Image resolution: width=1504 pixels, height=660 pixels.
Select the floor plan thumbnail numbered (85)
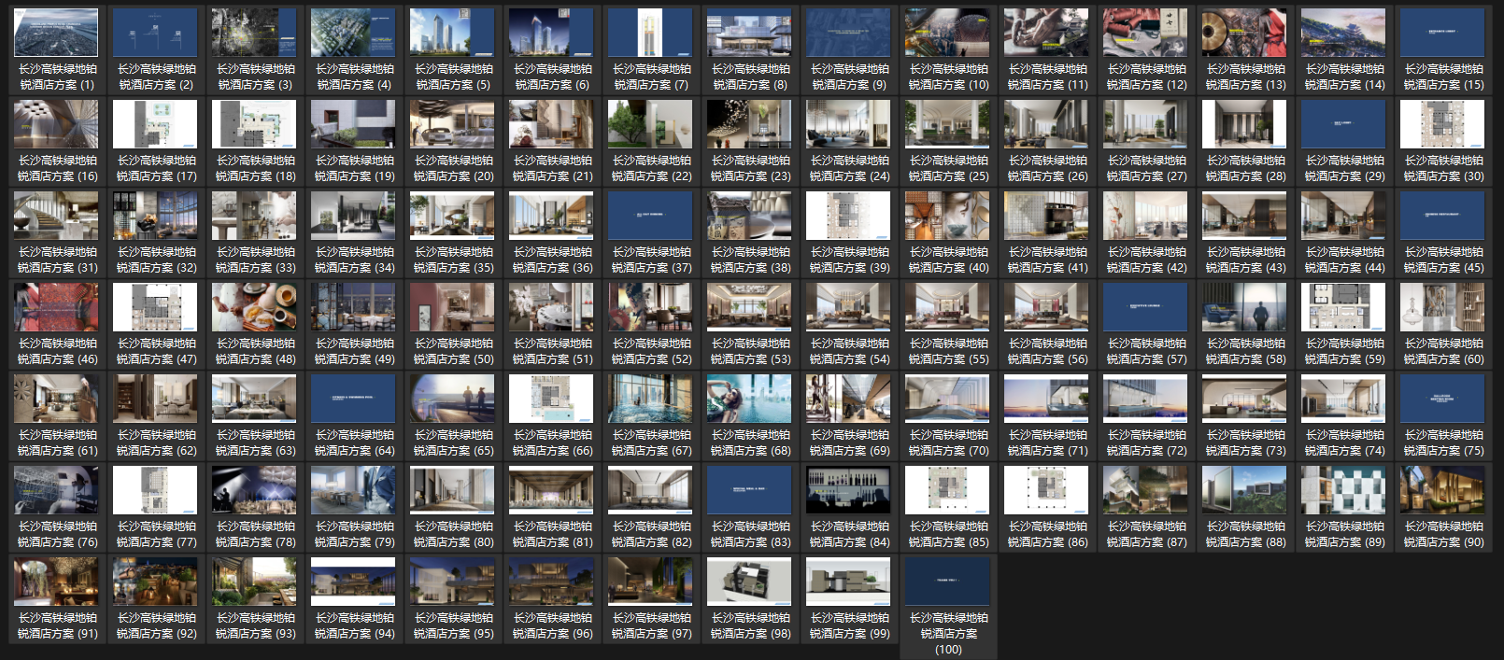click(x=948, y=491)
